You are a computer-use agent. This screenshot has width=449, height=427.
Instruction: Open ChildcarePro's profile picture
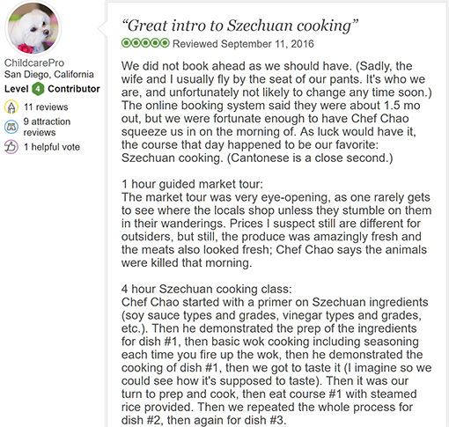tap(33, 28)
